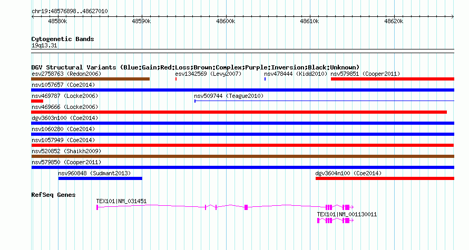The width and height of the screenshot is (469, 250).
Task: Click the 48620k ruler tick label
Action: [x=394, y=22]
